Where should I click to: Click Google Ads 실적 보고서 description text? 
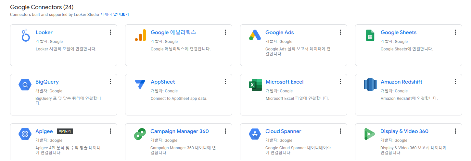pos(298,51)
